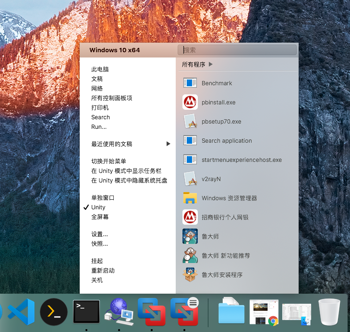Click 招商银行个人网银 label
Viewport: 350px width, 332px height.
[x=225, y=217]
